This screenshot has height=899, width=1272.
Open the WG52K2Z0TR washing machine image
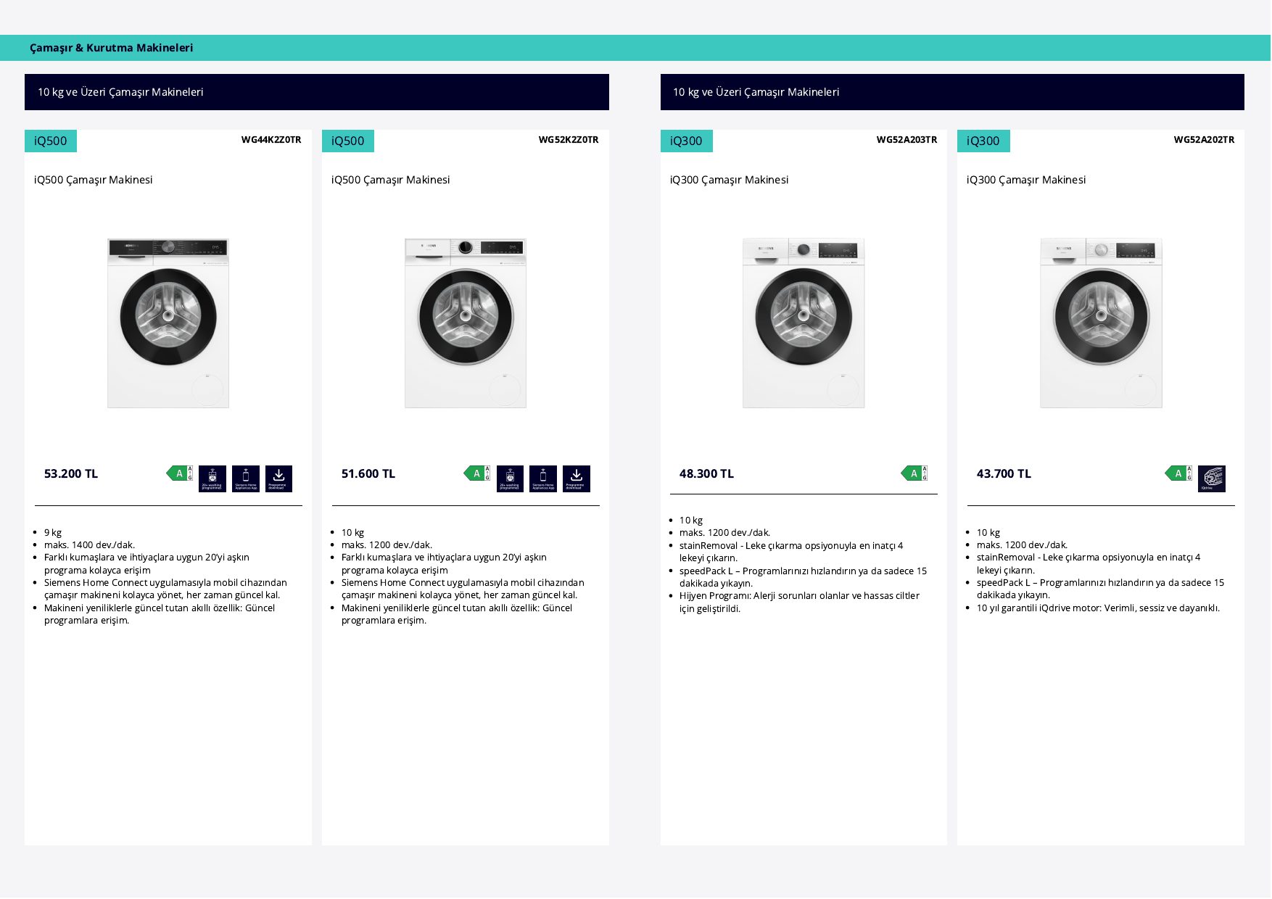tap(466, 323)
